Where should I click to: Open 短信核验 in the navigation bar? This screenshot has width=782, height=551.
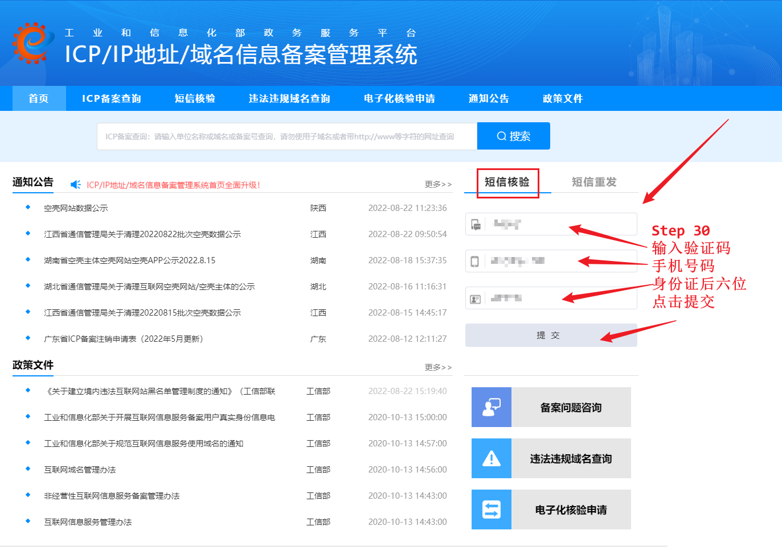click(195, 98)
